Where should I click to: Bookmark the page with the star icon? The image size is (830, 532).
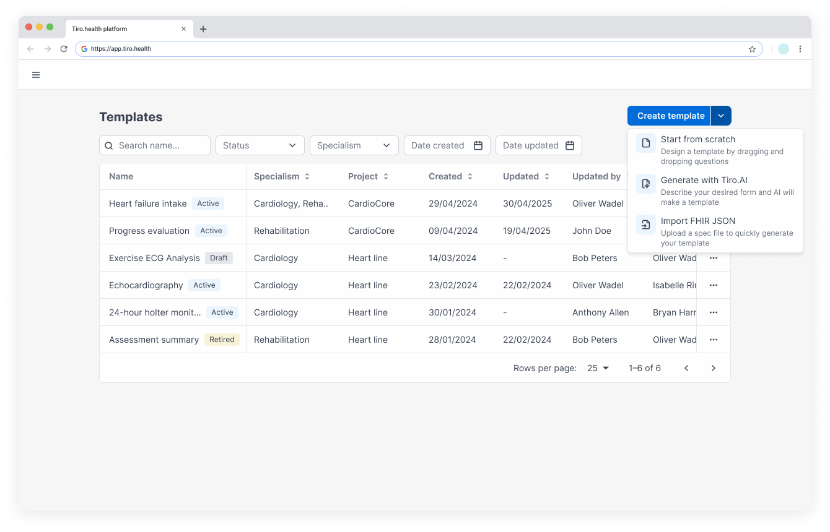tap(752, 49)
